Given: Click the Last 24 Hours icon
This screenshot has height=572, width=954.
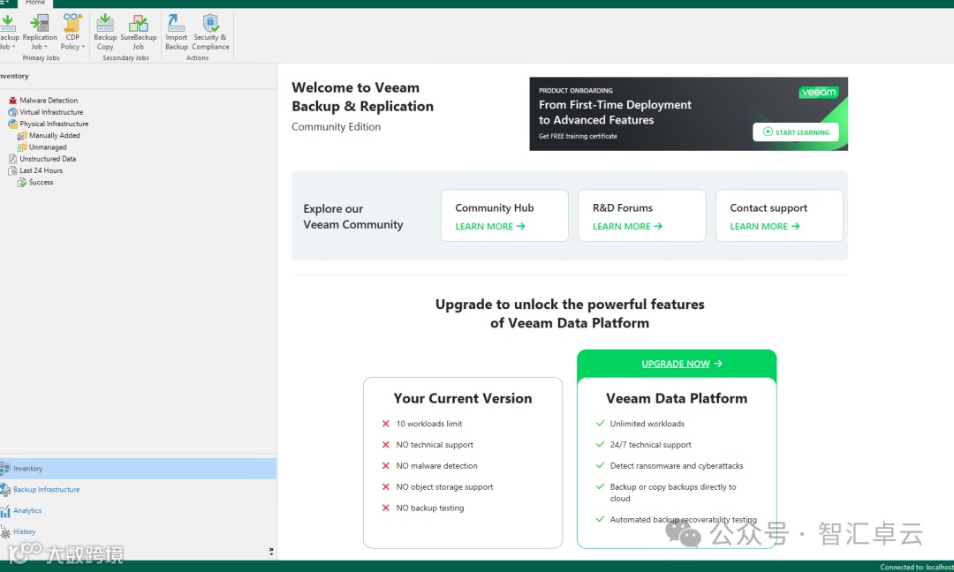Looking at the screenshot, I should click(x=12, y=170).
